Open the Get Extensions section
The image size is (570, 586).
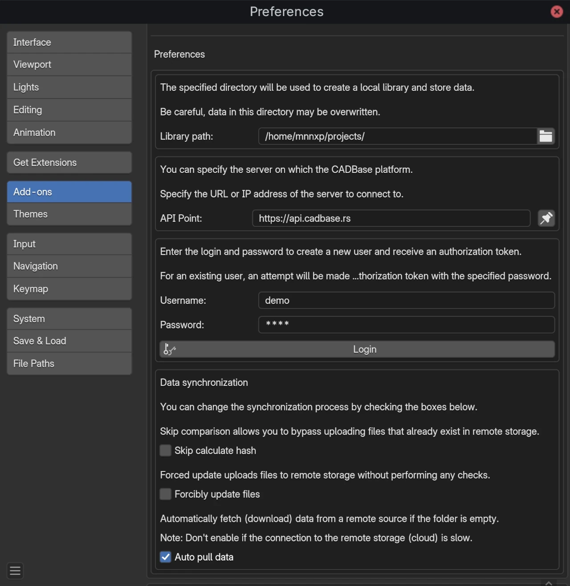tap(69, 162)
